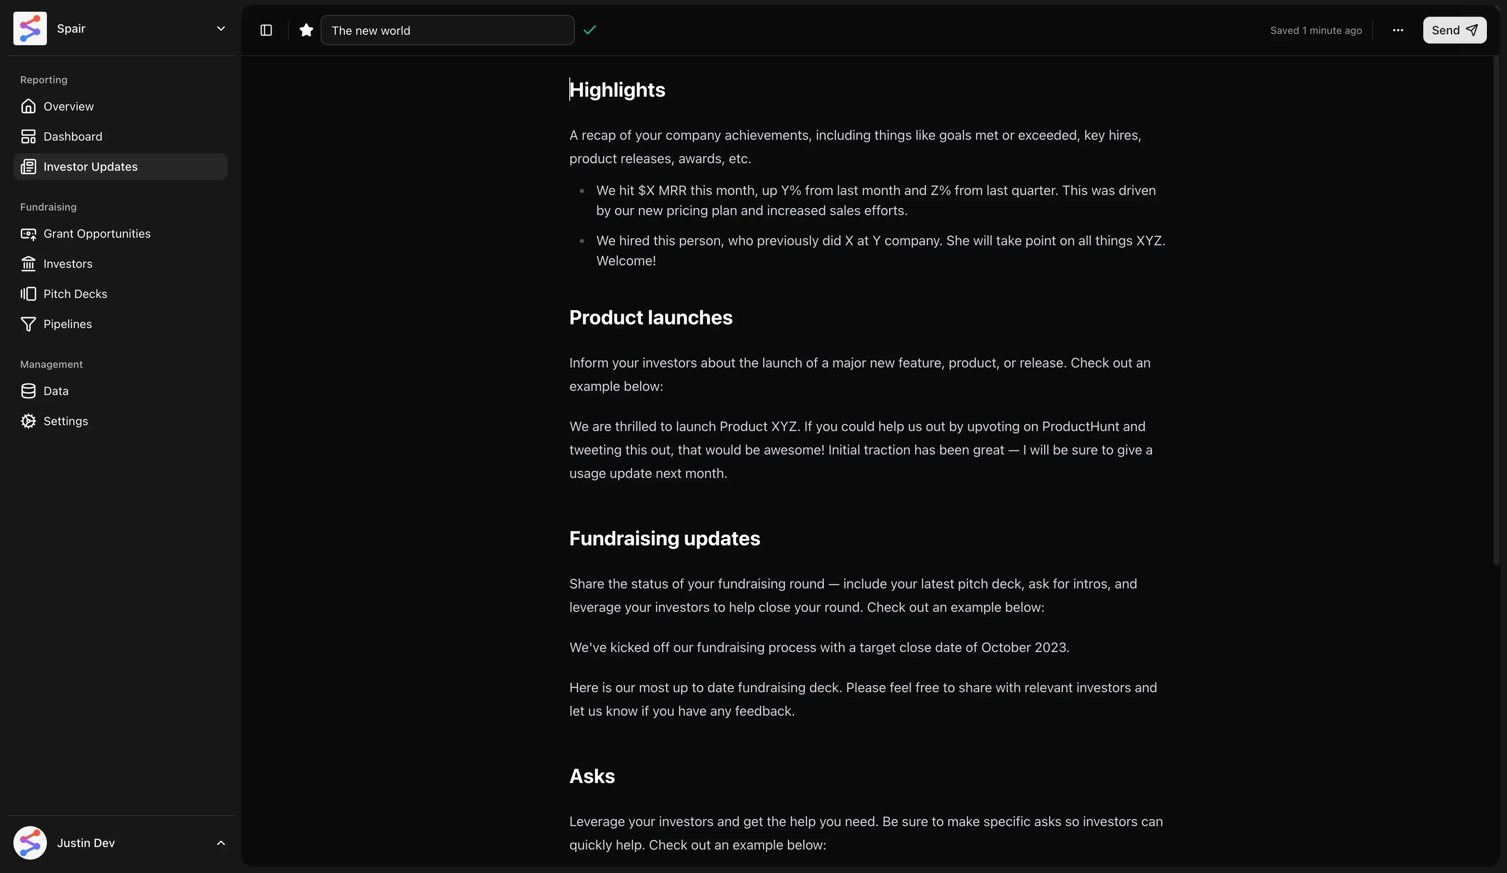Click the title field reading The new world
1507x873 pixels.
[447, 31]
